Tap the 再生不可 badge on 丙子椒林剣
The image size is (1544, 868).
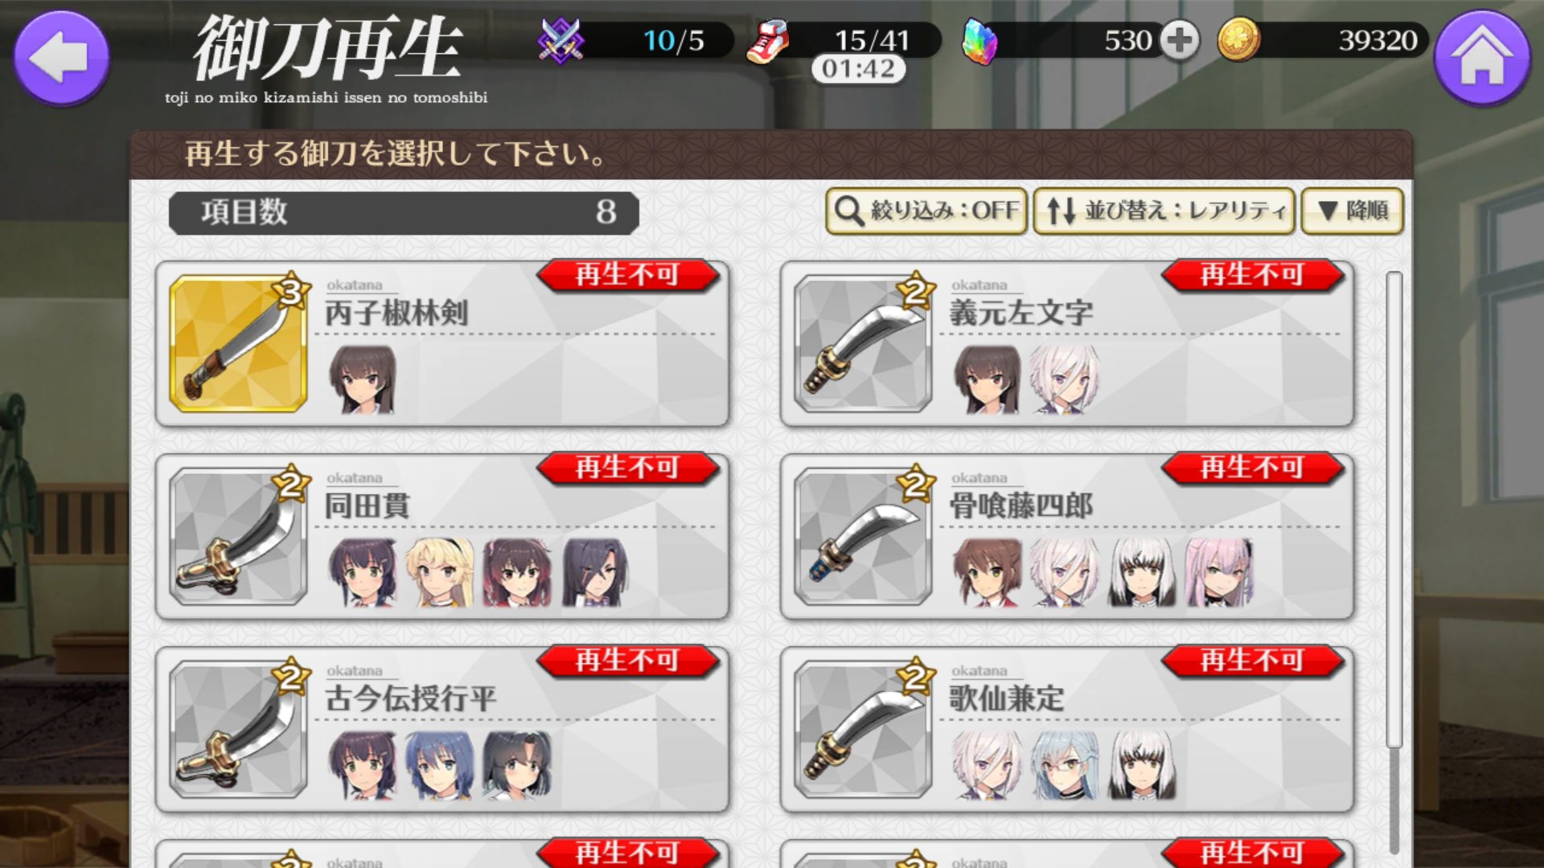(x=628, y=275)
